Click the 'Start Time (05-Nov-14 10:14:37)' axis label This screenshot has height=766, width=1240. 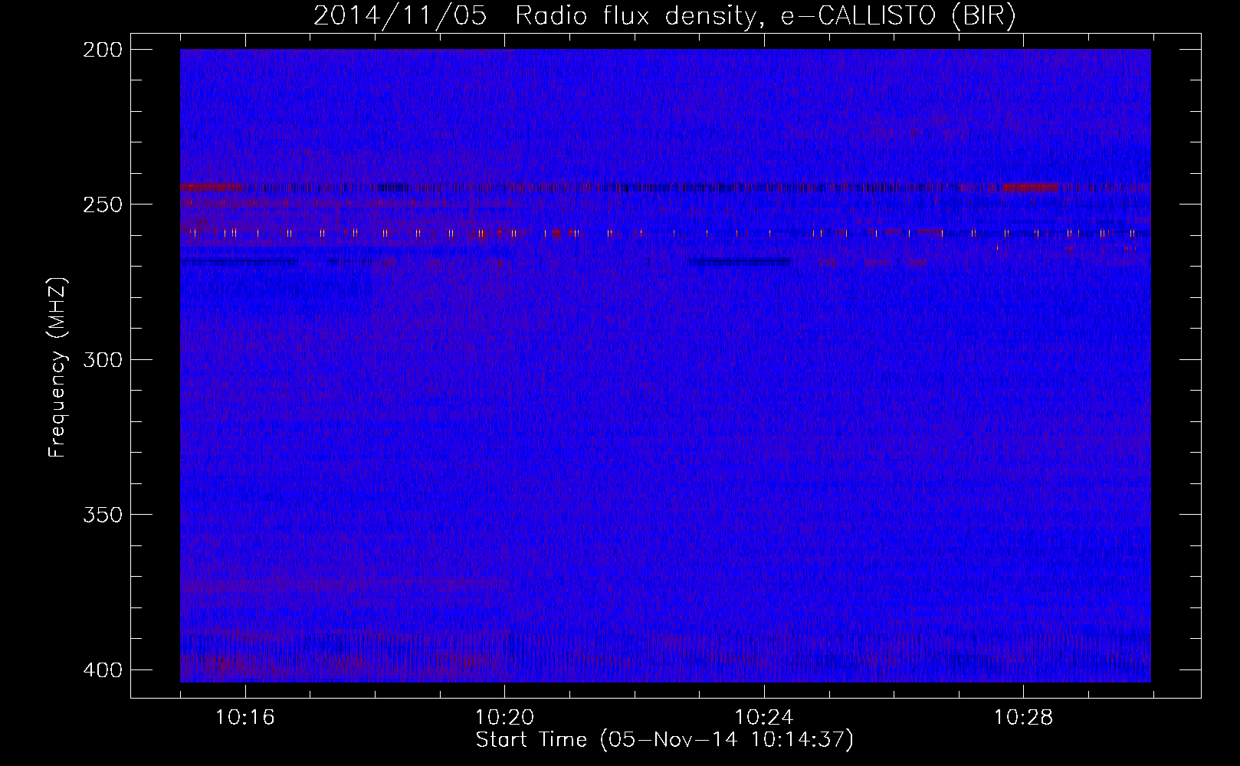[x=664, y=740]
